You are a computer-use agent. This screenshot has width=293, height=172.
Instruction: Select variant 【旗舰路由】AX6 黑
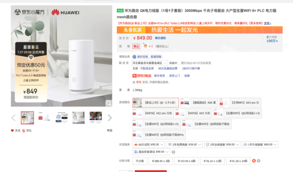[199, 103]
